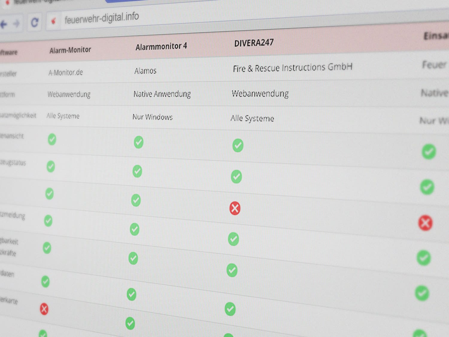Click 'Webanwendung' under DIVERA247
Viewport: 449px width, 337px height.
260,93
